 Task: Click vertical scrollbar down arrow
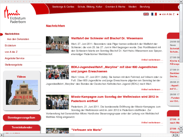point(181,131)
